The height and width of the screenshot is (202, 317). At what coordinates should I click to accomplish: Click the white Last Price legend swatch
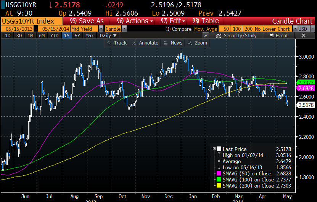tap(219, 149)
